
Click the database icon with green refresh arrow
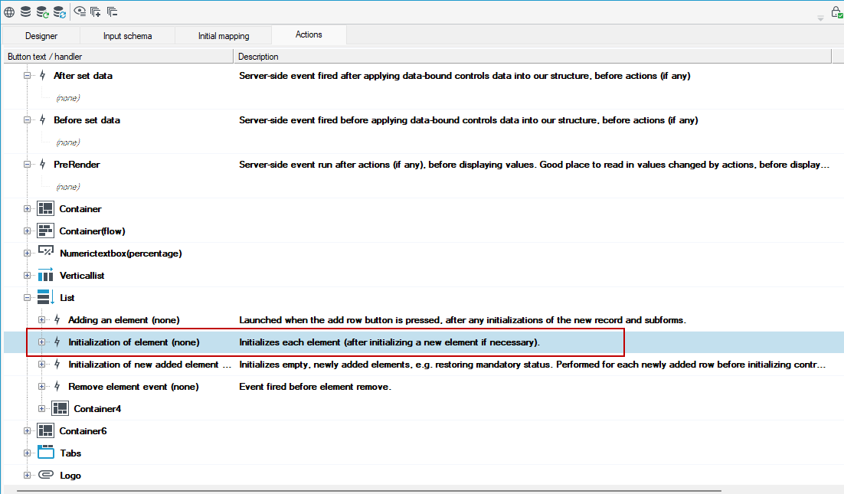coord(43,11)
